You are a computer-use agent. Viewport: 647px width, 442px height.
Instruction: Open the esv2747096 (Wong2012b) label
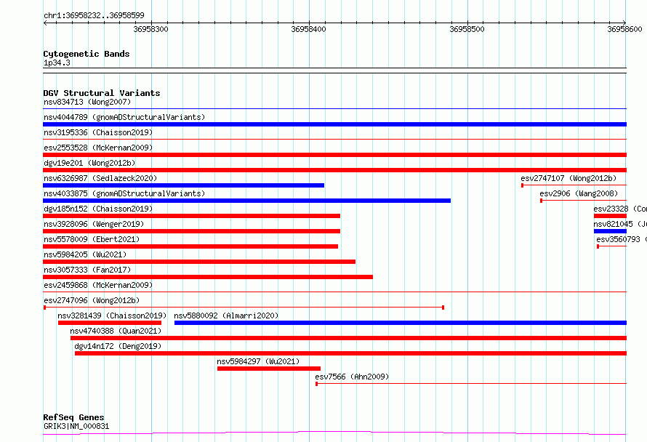pos(92,300)
